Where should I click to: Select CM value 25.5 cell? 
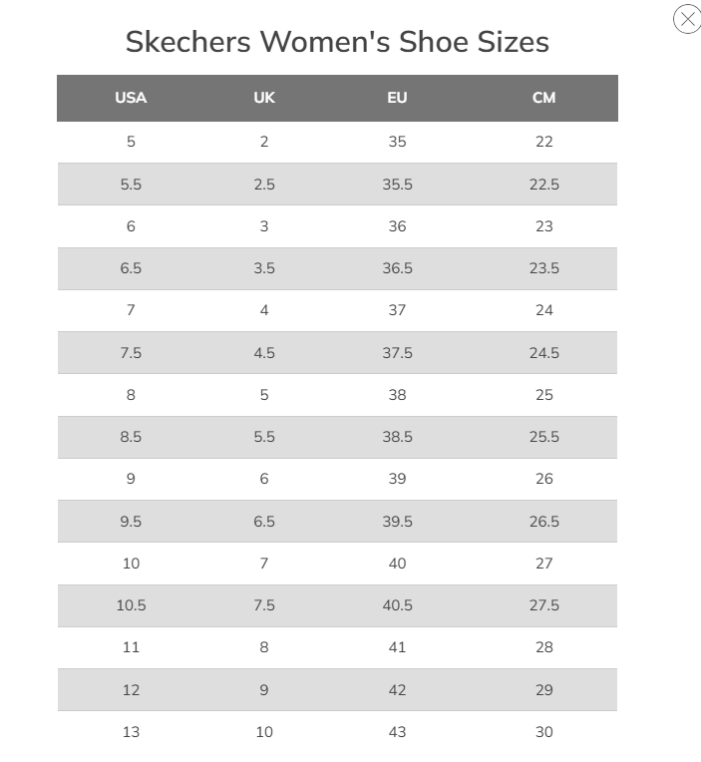coord(544,437)
